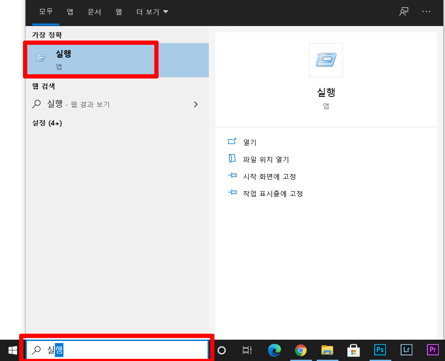Expand the 설정 (4+) section
The image size is (445, 361).
47,123
